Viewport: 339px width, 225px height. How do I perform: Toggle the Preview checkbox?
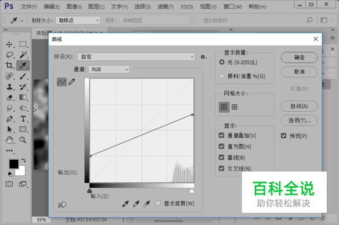click(284, 136)
